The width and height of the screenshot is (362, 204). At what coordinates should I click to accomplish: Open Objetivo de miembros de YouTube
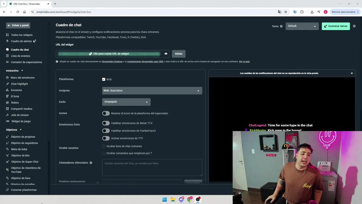pyautogui.click(x=23, y=170)
